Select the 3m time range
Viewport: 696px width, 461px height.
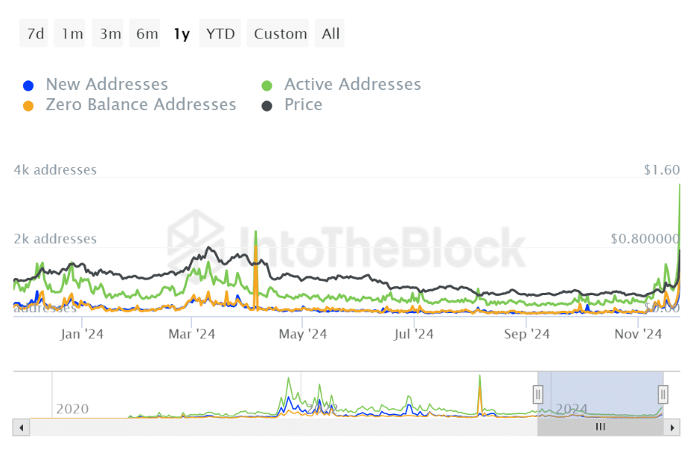[107, 33]
